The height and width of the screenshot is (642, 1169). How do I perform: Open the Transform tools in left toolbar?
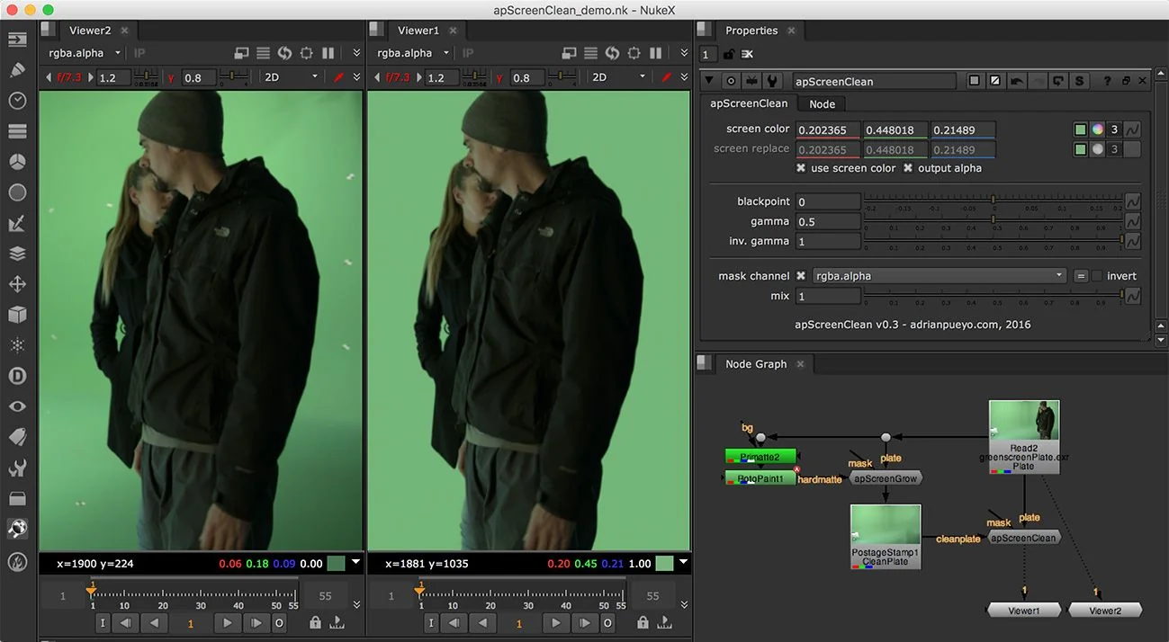coord(17,284)
